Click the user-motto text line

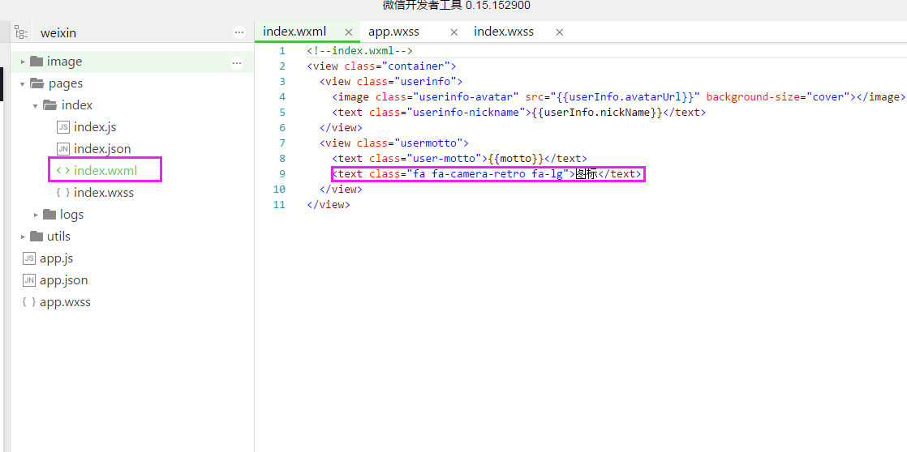(x=459, y=158)
